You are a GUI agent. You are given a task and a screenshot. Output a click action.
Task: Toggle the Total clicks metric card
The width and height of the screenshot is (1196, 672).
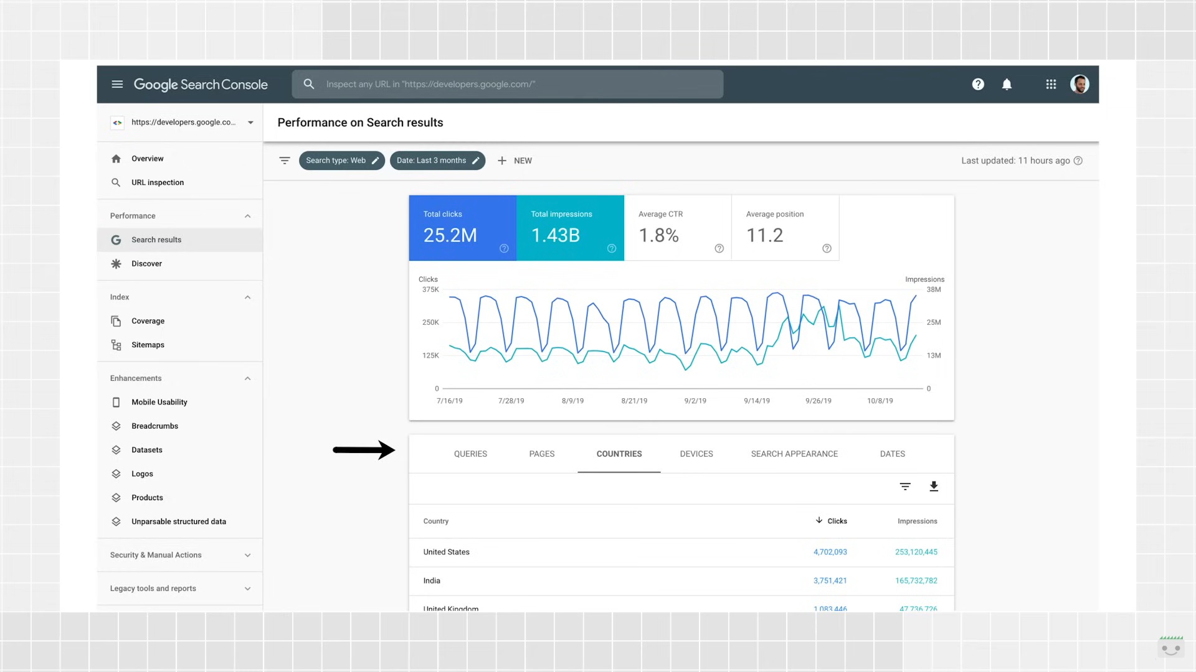click(x=462, y=228)
